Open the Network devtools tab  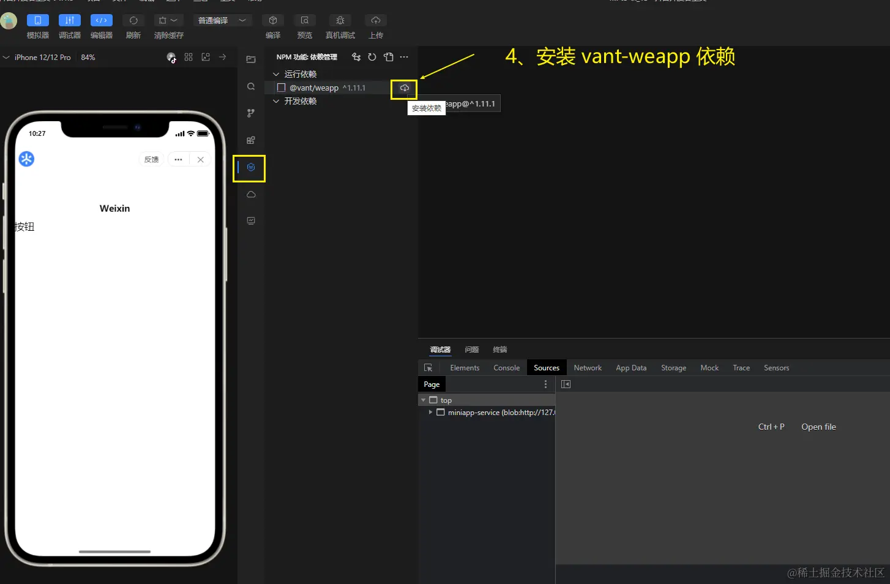pos(588,368)
